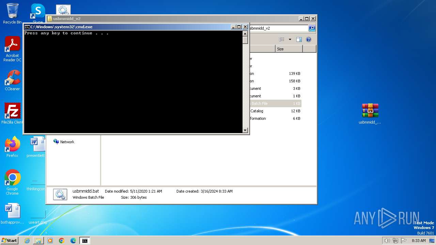This screenshot has height=245, width=436.
Task: Open the Action Center flag icon
Action: [x=404, y=241]
